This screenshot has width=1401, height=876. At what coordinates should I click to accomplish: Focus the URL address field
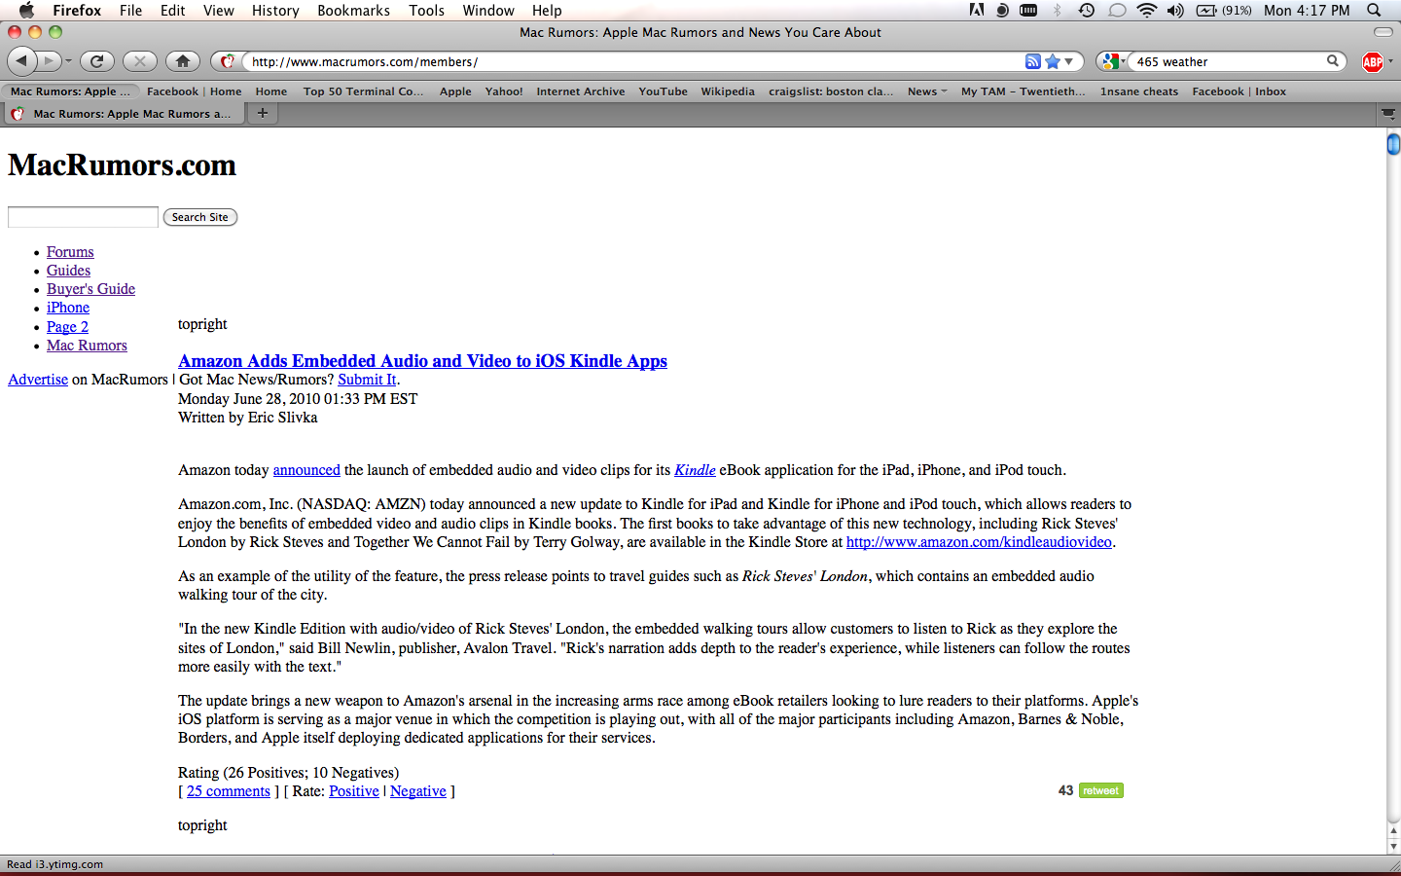pyautogui.click(x=632, y=61)
